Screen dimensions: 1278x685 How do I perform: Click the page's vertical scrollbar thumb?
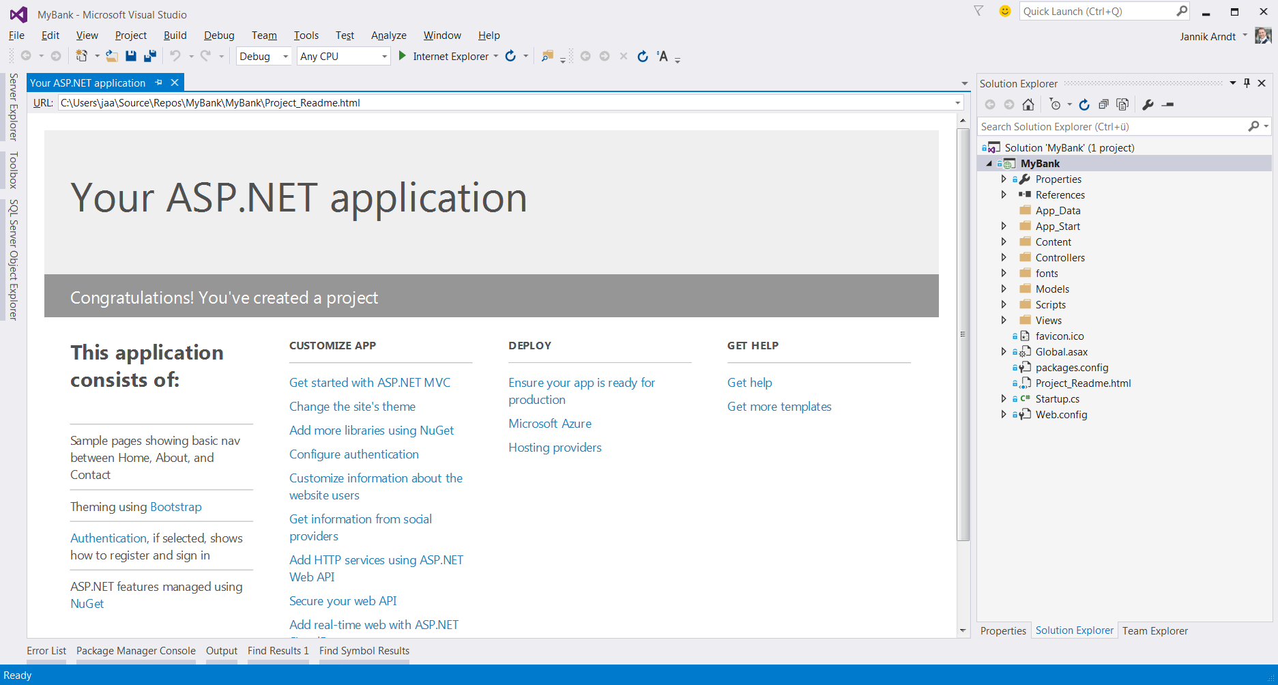[x=963, y=334]
